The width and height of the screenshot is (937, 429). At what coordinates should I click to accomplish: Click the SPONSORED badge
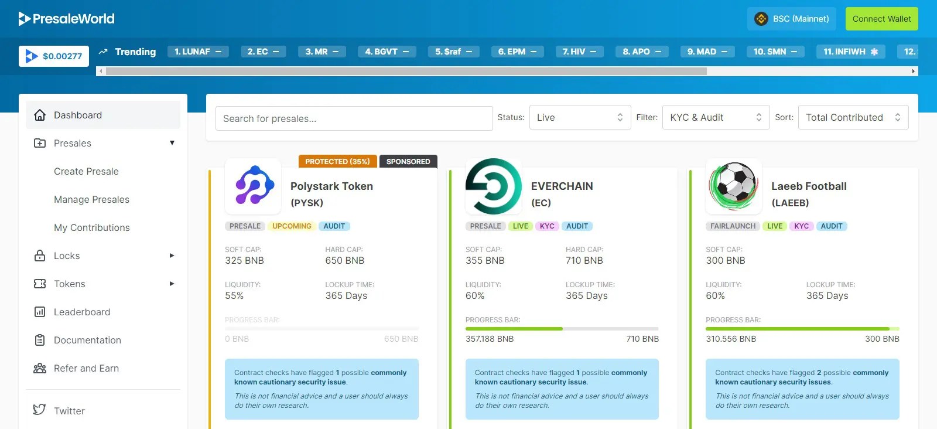coord(408,161)
